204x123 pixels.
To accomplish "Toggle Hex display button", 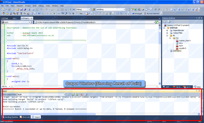I will 81,14.
